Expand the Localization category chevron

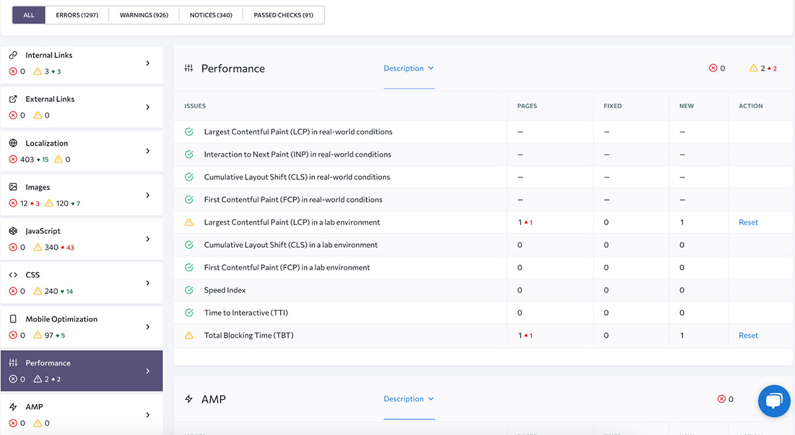[x=148, y=151]
